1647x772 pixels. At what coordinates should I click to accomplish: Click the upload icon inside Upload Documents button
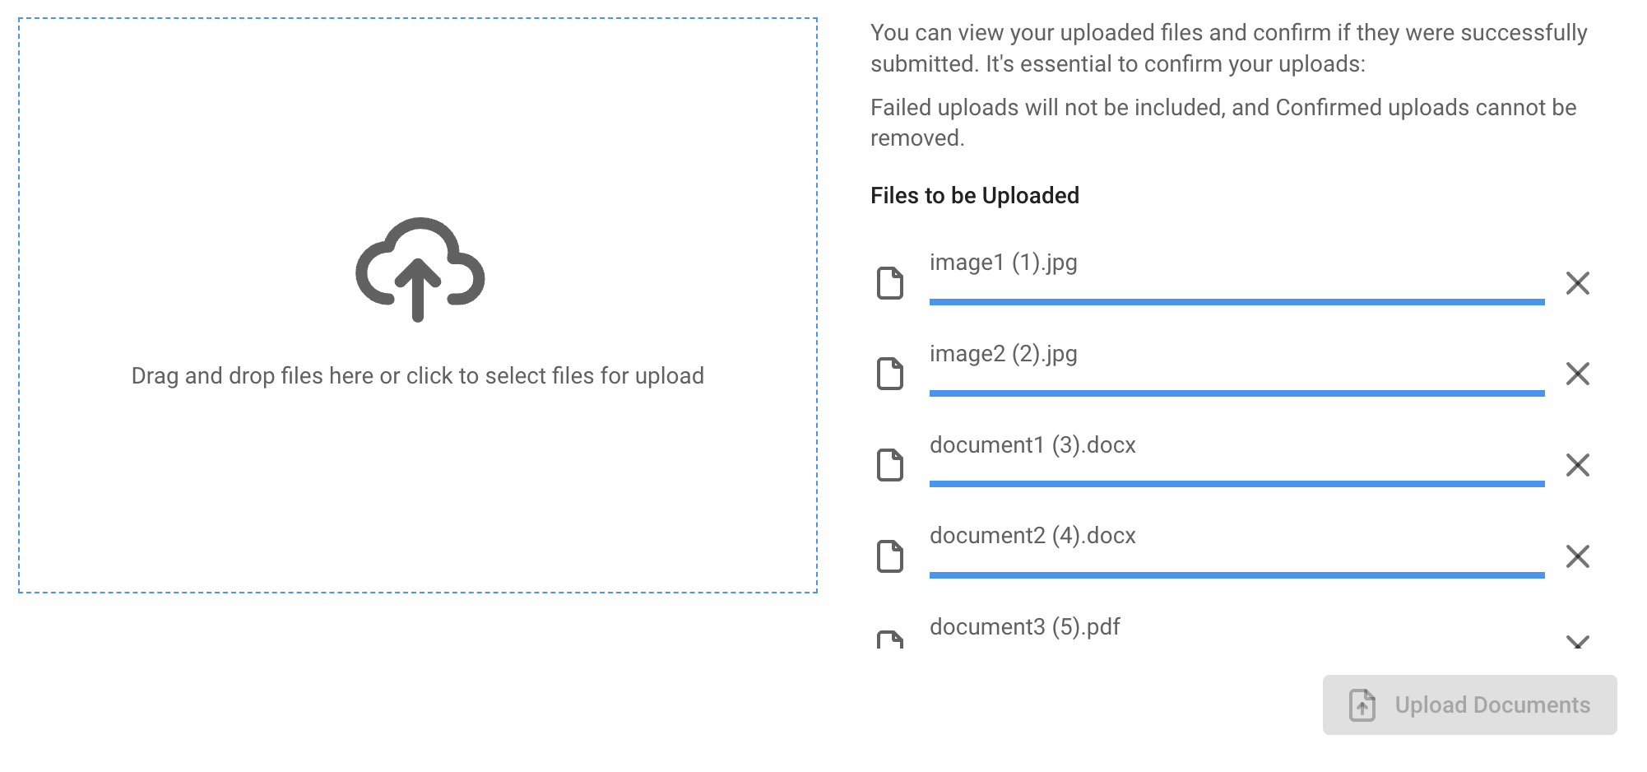pos(1362,705)
